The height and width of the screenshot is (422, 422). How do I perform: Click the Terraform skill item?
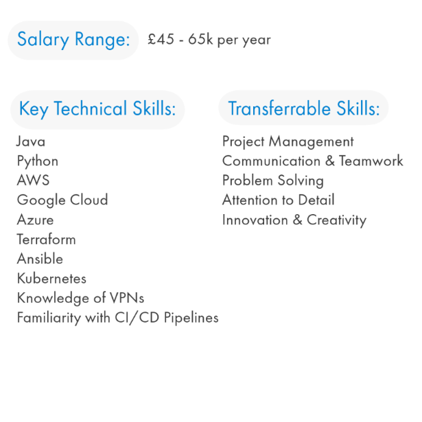46,239
